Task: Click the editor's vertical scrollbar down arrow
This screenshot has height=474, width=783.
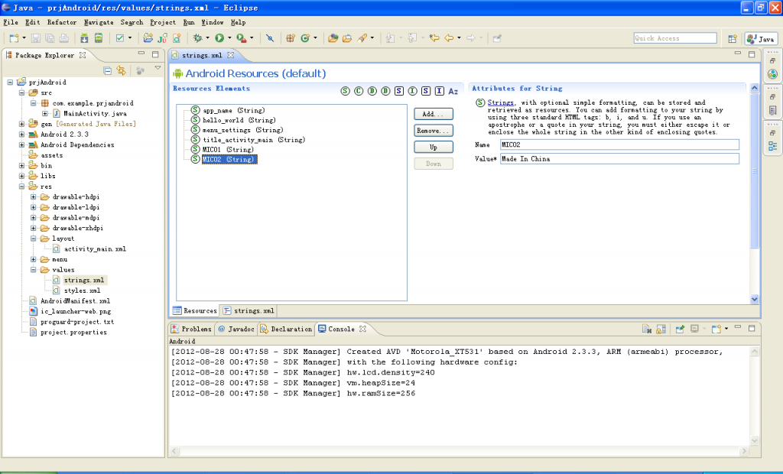Action: [x=754, y=299]
